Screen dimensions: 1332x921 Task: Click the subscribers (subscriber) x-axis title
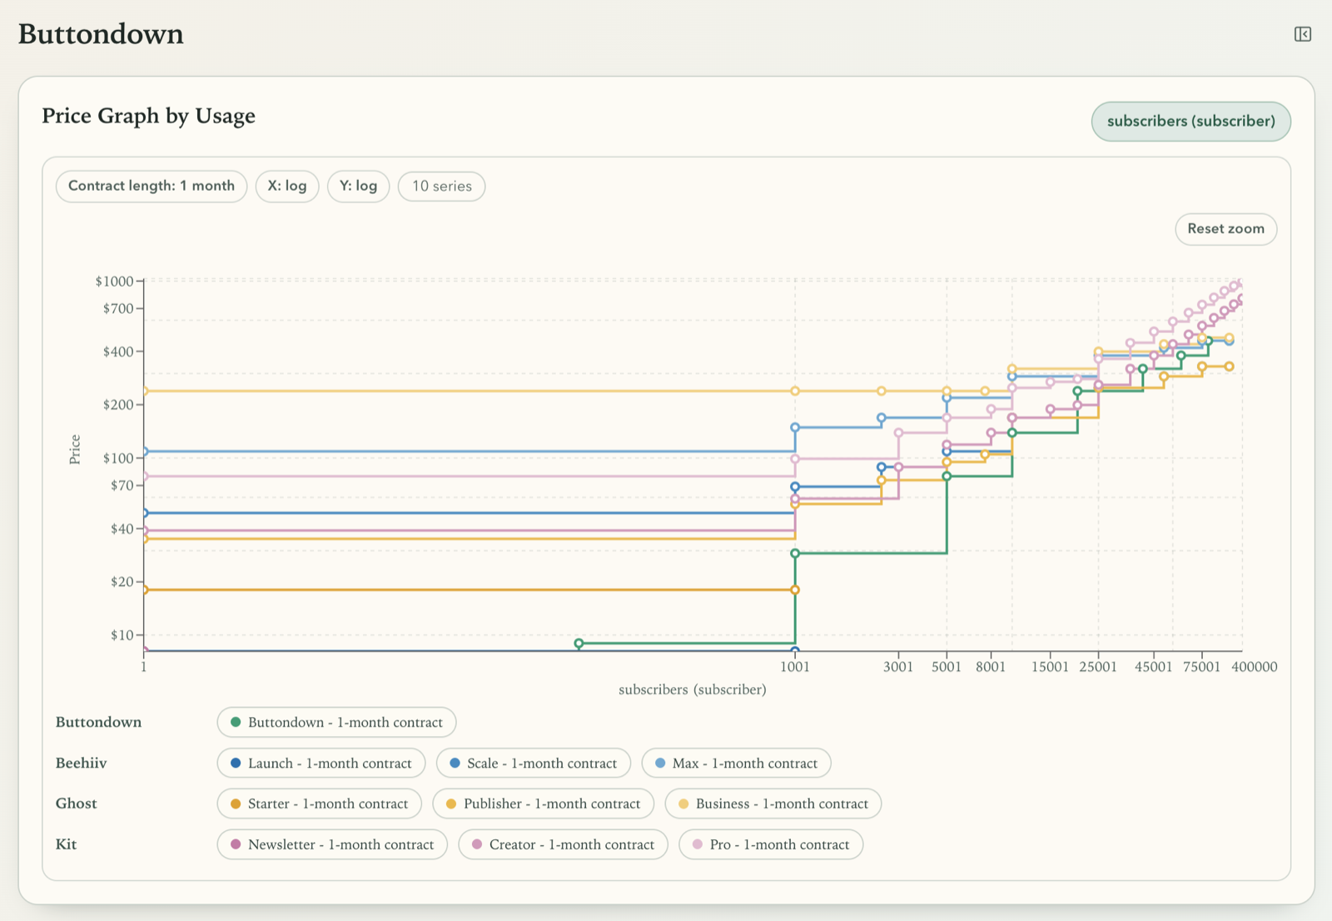tap(693, 690)
